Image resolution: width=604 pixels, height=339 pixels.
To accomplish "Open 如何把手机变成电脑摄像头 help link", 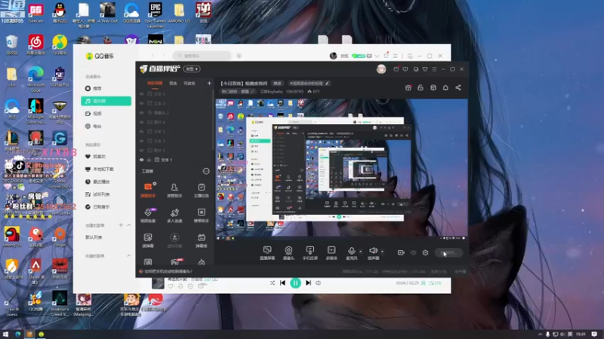I will pos(168,271).
